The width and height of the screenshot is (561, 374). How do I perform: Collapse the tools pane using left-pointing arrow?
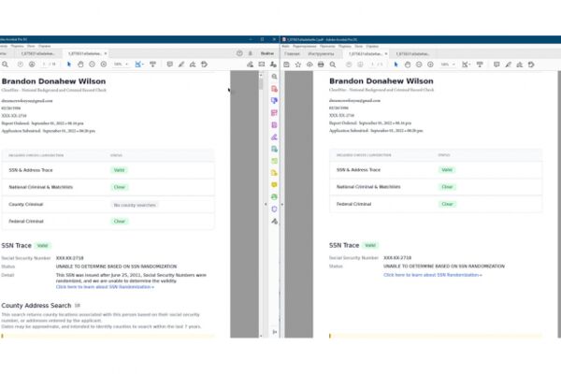pyautogui.click(x=266, y=204)
